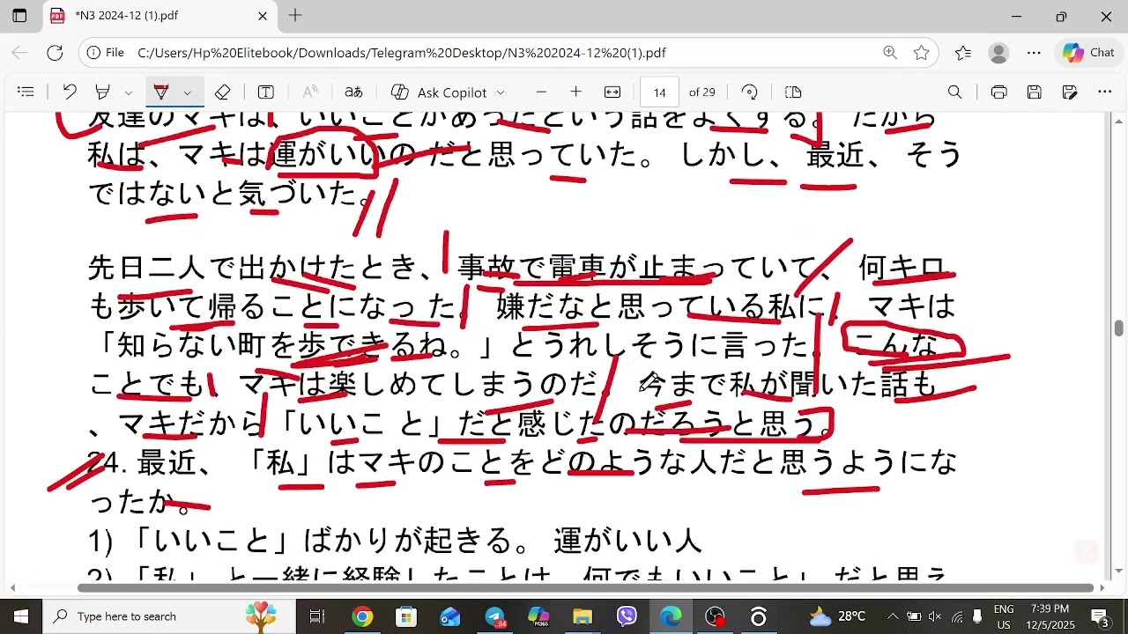Open Telegram from the taskbar

495,616
